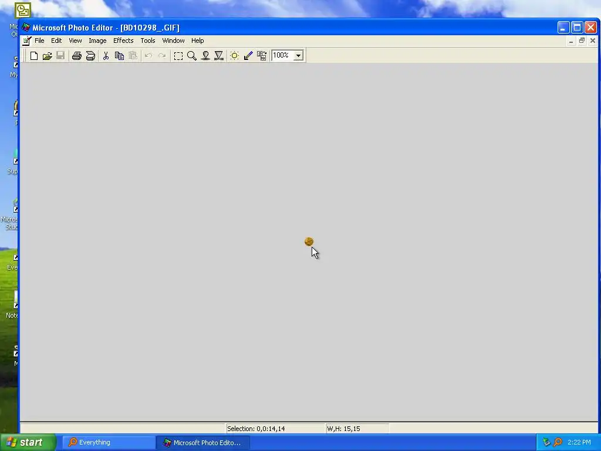601x451 pixels.
Task: Close the BD10298_.GIF document window
Action: pos(593,41)
